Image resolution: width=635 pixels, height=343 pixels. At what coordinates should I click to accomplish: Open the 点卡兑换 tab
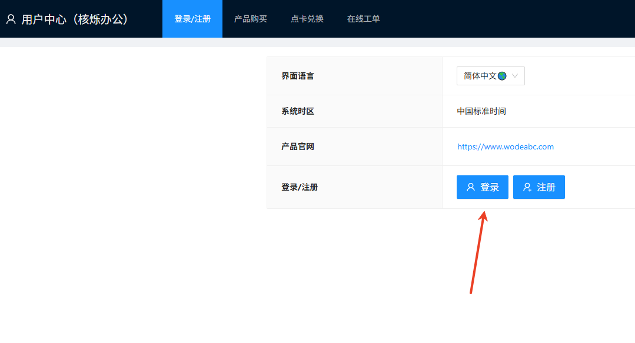pos(307,19)
